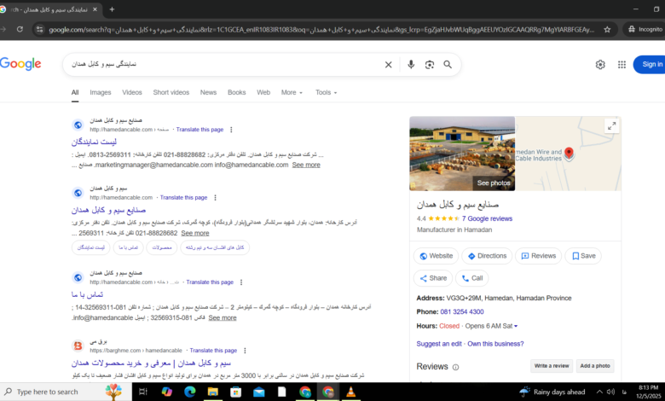Start voice search with microphone icon
Image resolution: width=665 pixels, height=401 pixels.
[x=411, y=65]
